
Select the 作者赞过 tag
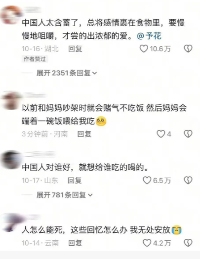(x=35, y=59)
